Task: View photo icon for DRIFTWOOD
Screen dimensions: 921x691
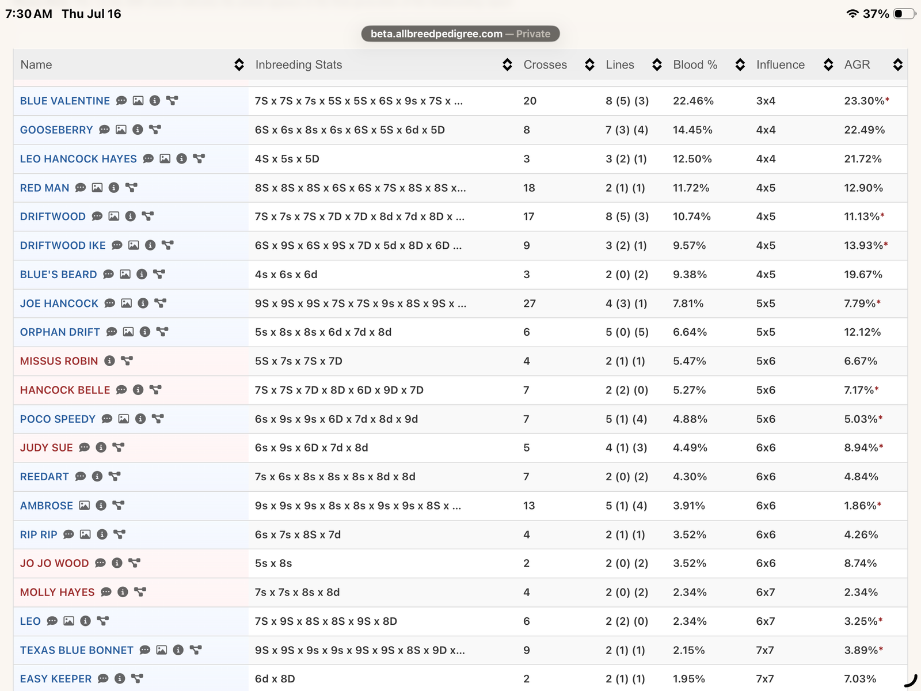Action: tap(114, 217)
